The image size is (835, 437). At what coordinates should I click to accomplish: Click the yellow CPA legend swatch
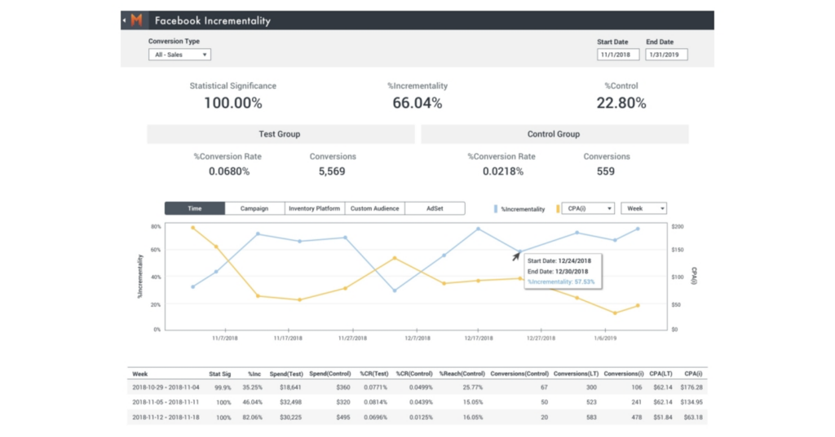coord(558,209)
